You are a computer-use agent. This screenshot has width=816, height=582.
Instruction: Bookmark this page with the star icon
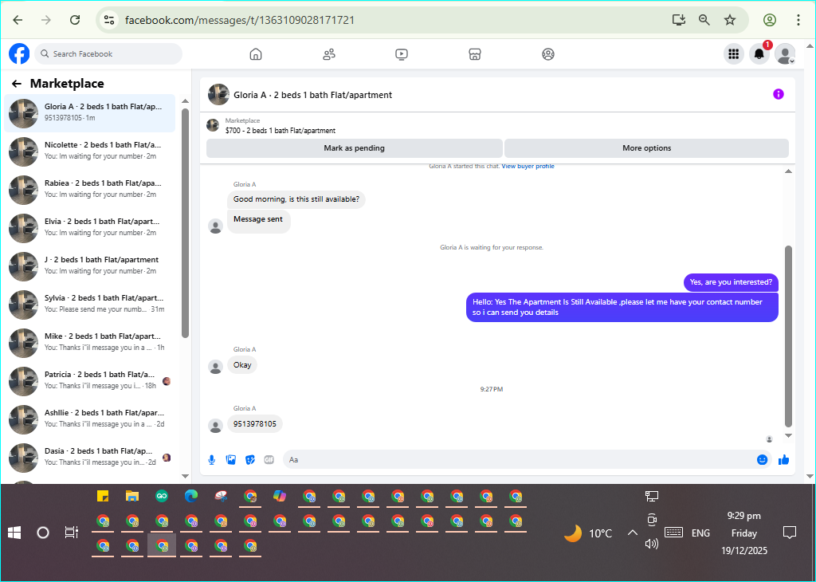730,20
